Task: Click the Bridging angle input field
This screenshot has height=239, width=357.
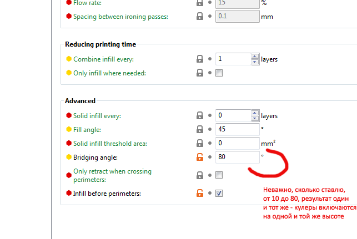Action: pyautogui.click(x=238, y=157)
